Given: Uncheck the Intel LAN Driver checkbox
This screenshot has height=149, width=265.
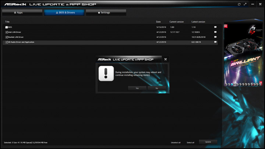Looking at the screenshot, I should point(7,32).
